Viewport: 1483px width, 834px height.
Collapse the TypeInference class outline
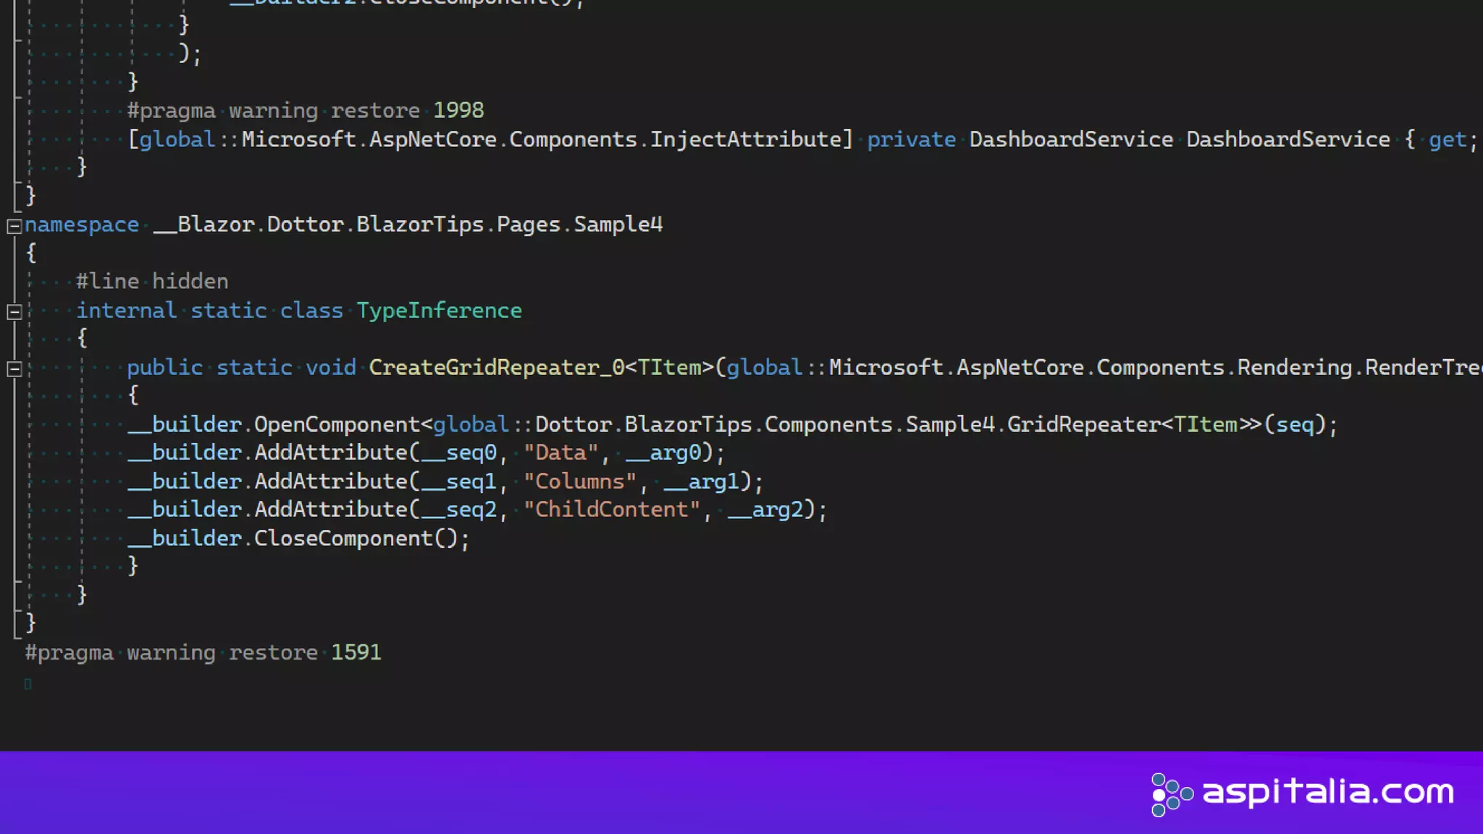pos(14,312)
